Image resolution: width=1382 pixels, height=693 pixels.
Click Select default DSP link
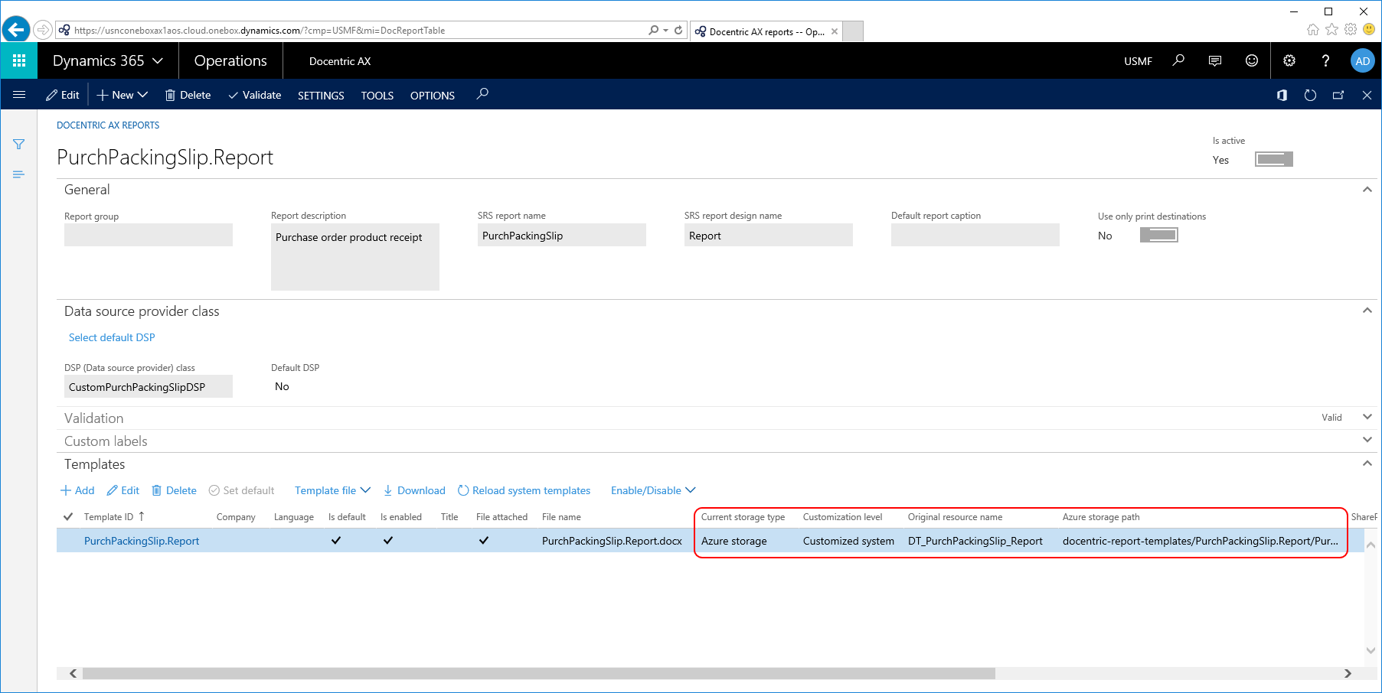[x=112, y=337]
